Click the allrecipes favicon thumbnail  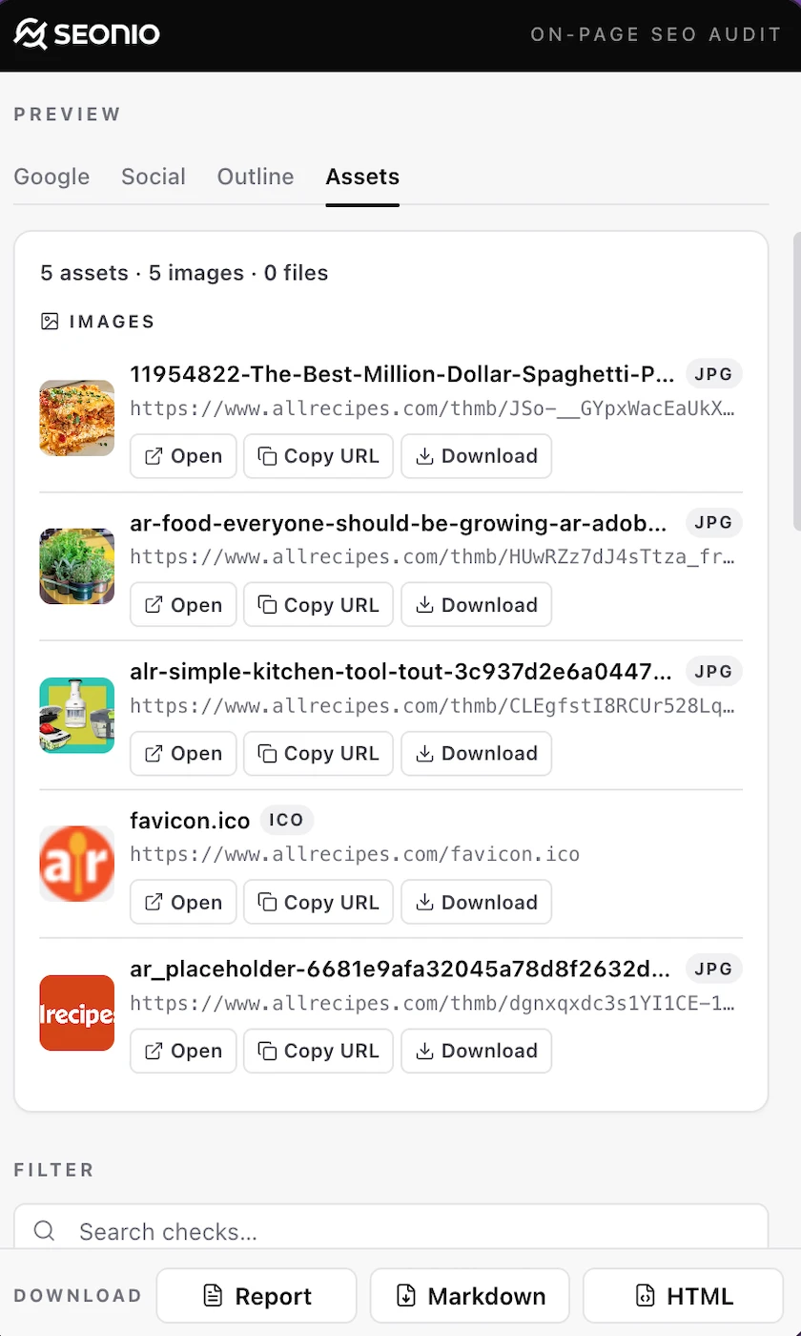77,864
